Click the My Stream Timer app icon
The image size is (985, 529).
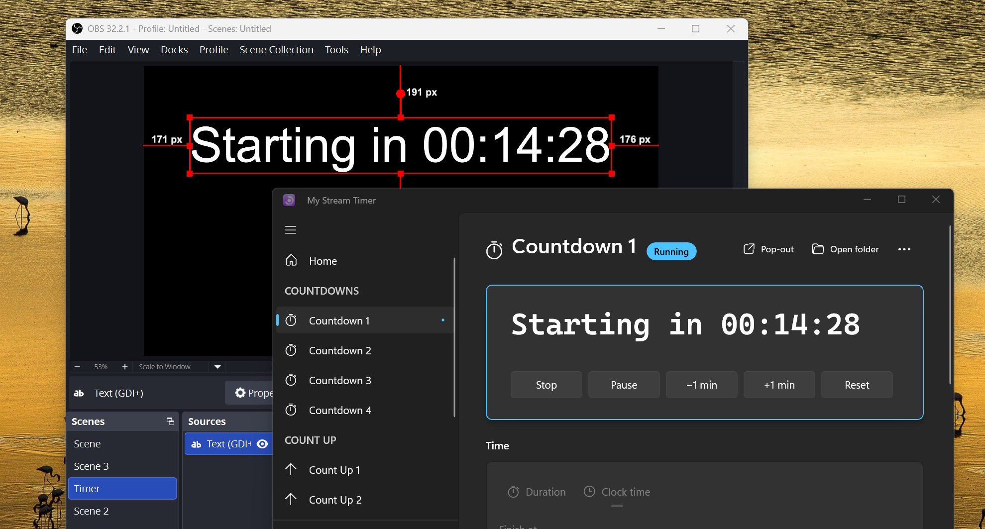click(289, 200)
